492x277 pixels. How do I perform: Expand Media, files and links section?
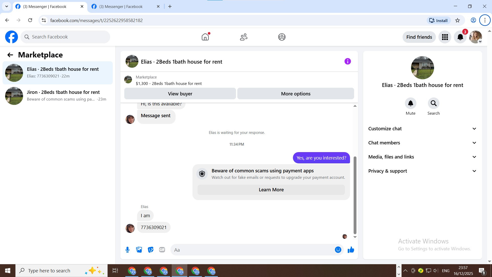pyautogui.click(x=423, y=157)
